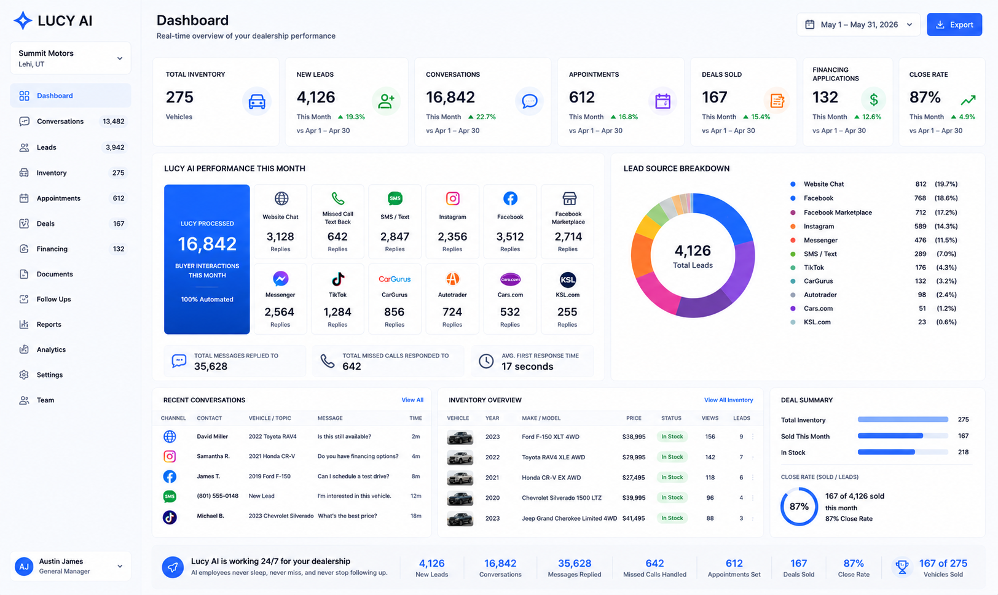This screenshot has width=998, height=595.
Task: Click the Financing Applications dollar icon
Action: pos(873,100)
